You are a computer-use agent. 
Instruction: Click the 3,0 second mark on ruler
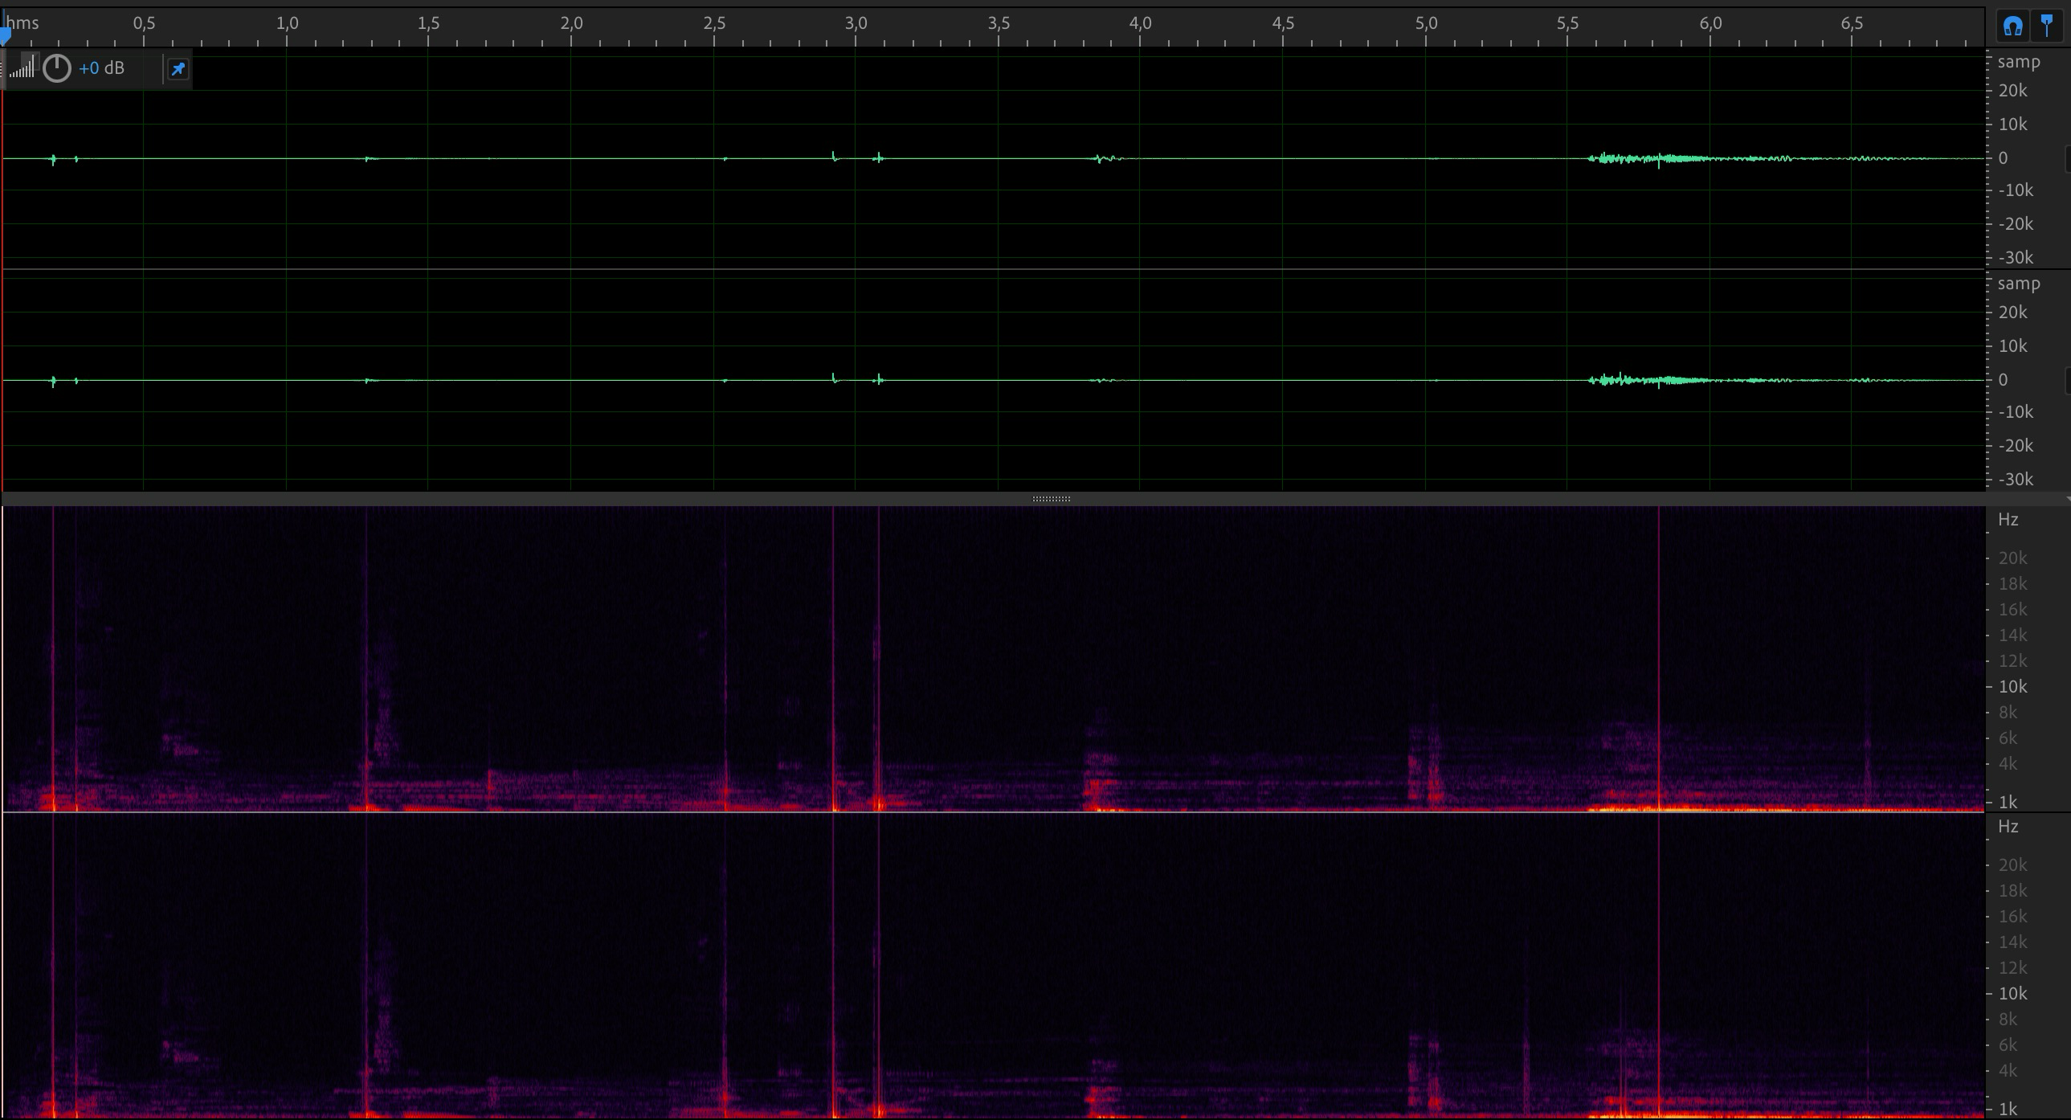tap(856, 23)
